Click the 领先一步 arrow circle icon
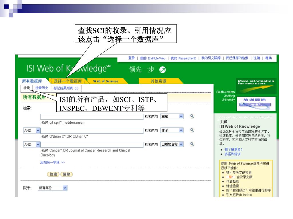 [x=163, y=70]
